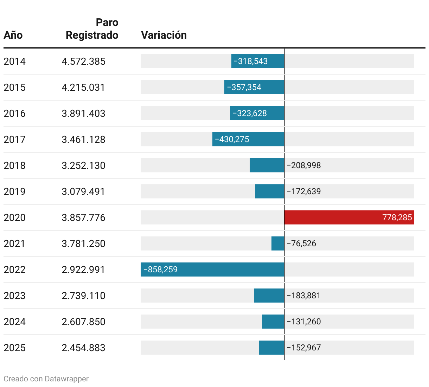The image size is (429, 387).
Task: Click the −183,881 variation label for 2023
Action: [x=304, y=296]
